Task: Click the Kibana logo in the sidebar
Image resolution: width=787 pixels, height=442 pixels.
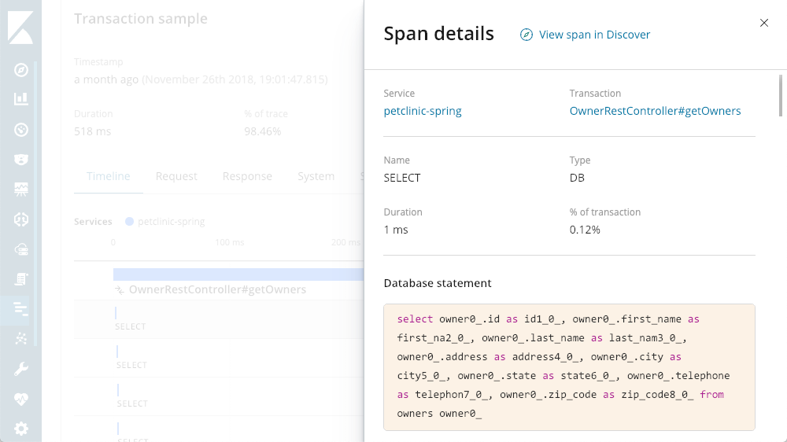Action: point(20,28)
